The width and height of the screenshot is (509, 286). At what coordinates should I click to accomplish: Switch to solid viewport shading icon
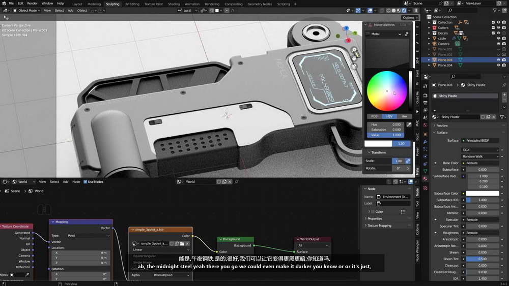click(393, 10)
